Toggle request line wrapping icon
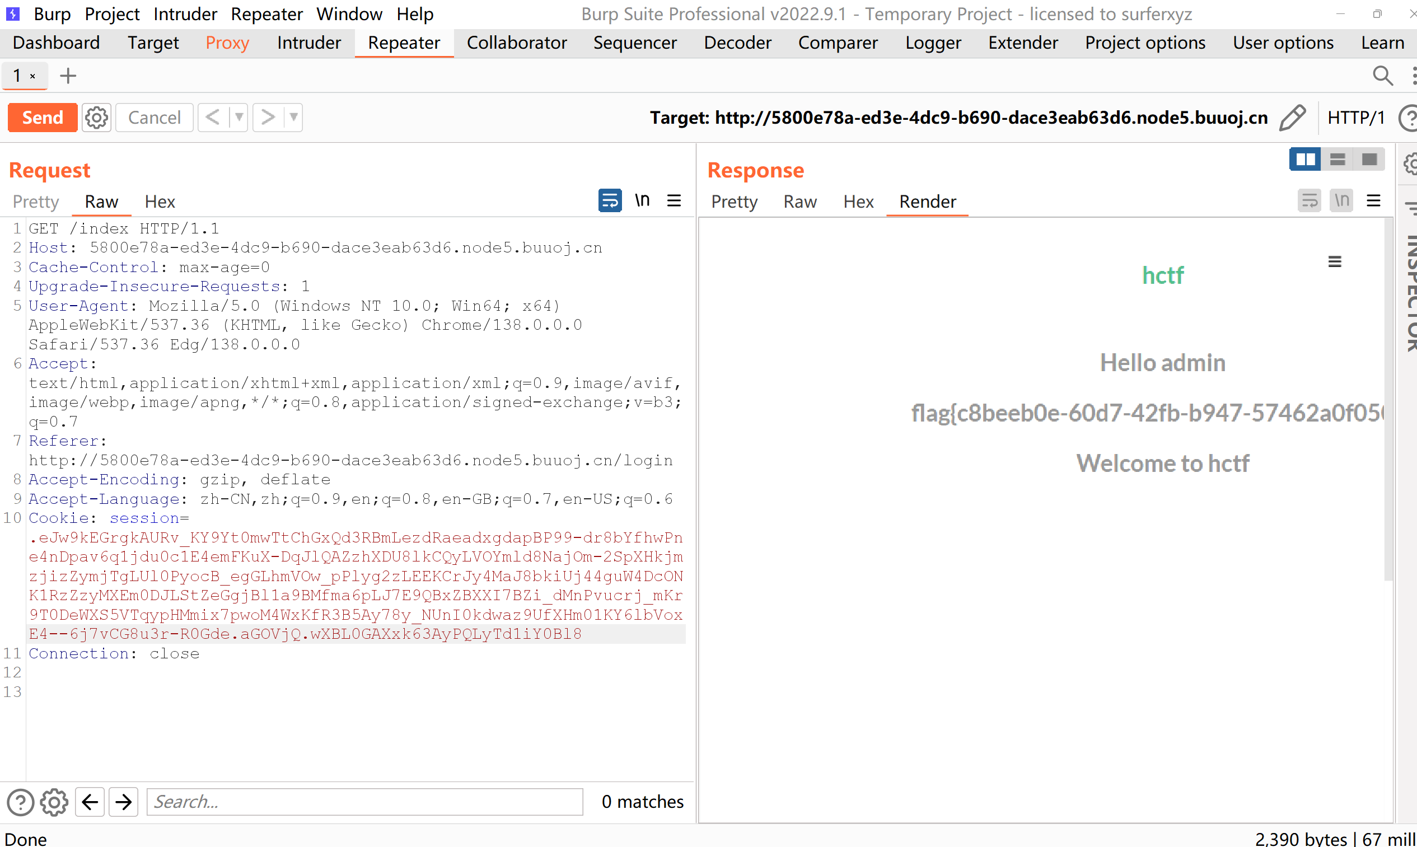Image resolution: width=1417 pixels, height=847 pixels. pos(610,200)
